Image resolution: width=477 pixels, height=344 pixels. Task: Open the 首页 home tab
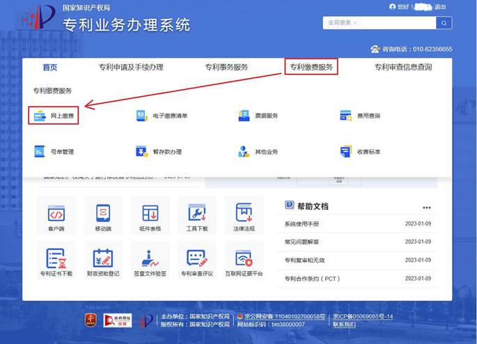click(x=49, y=68)
